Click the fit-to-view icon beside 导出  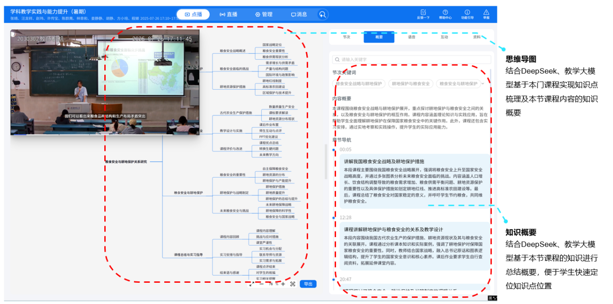(x=293, y=284)
